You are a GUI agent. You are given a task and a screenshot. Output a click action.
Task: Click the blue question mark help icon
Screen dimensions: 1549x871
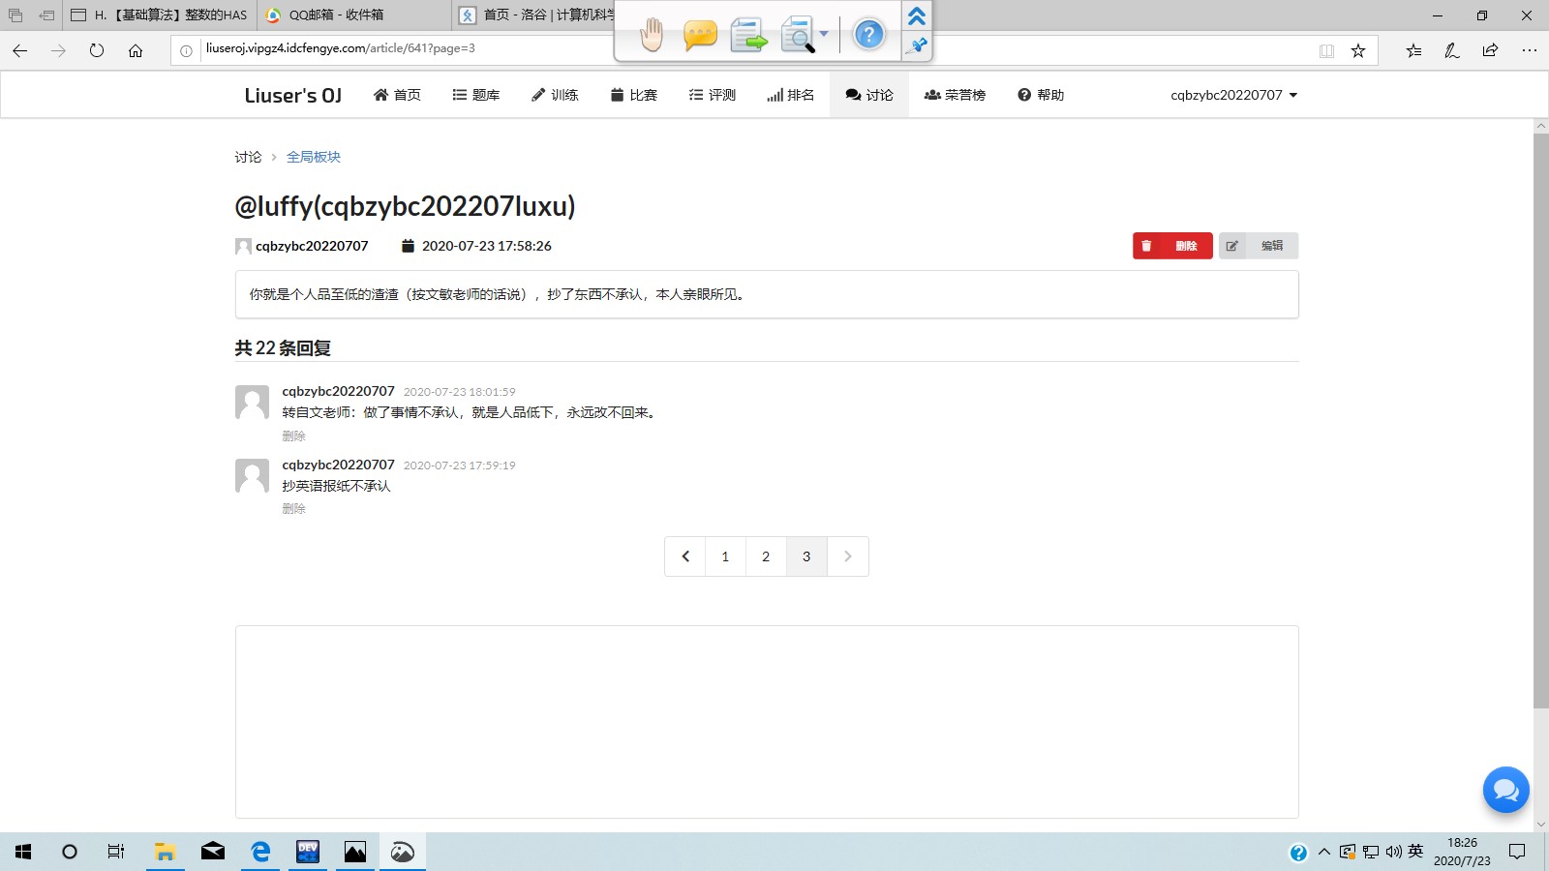(x=869, y=35)
